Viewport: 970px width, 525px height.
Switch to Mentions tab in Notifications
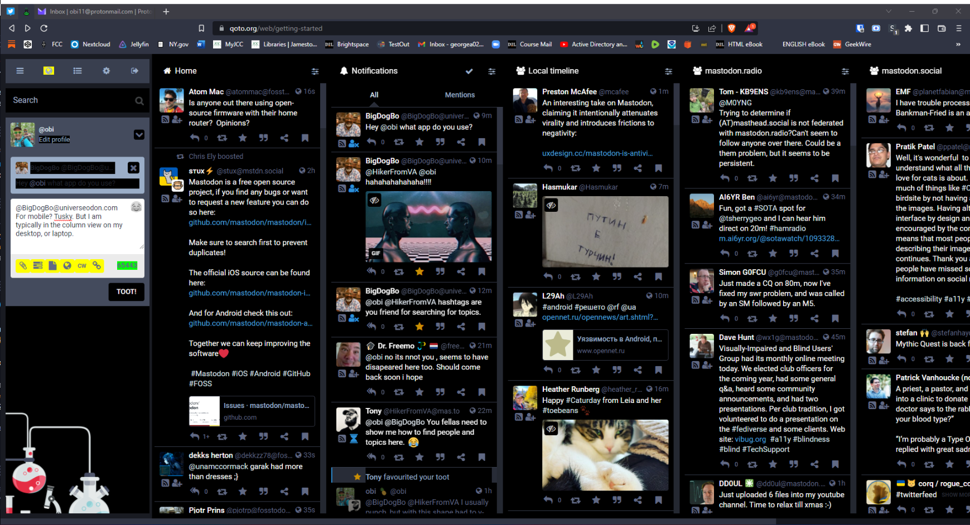(460, 95)
